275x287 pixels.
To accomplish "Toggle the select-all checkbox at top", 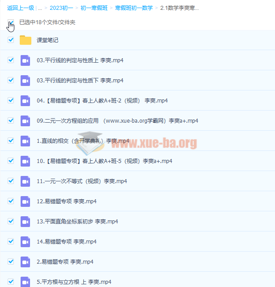I will (x=11, y=22).
